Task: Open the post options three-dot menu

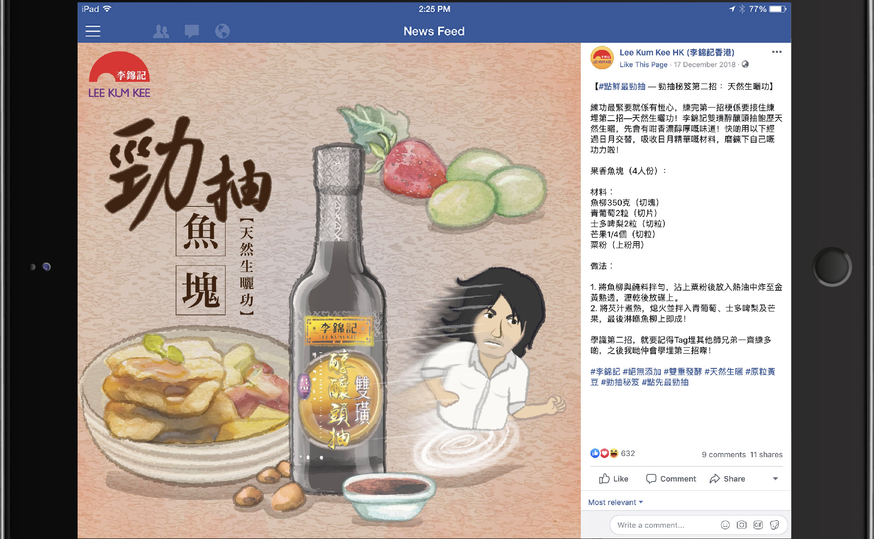Action: coord(777,52)
